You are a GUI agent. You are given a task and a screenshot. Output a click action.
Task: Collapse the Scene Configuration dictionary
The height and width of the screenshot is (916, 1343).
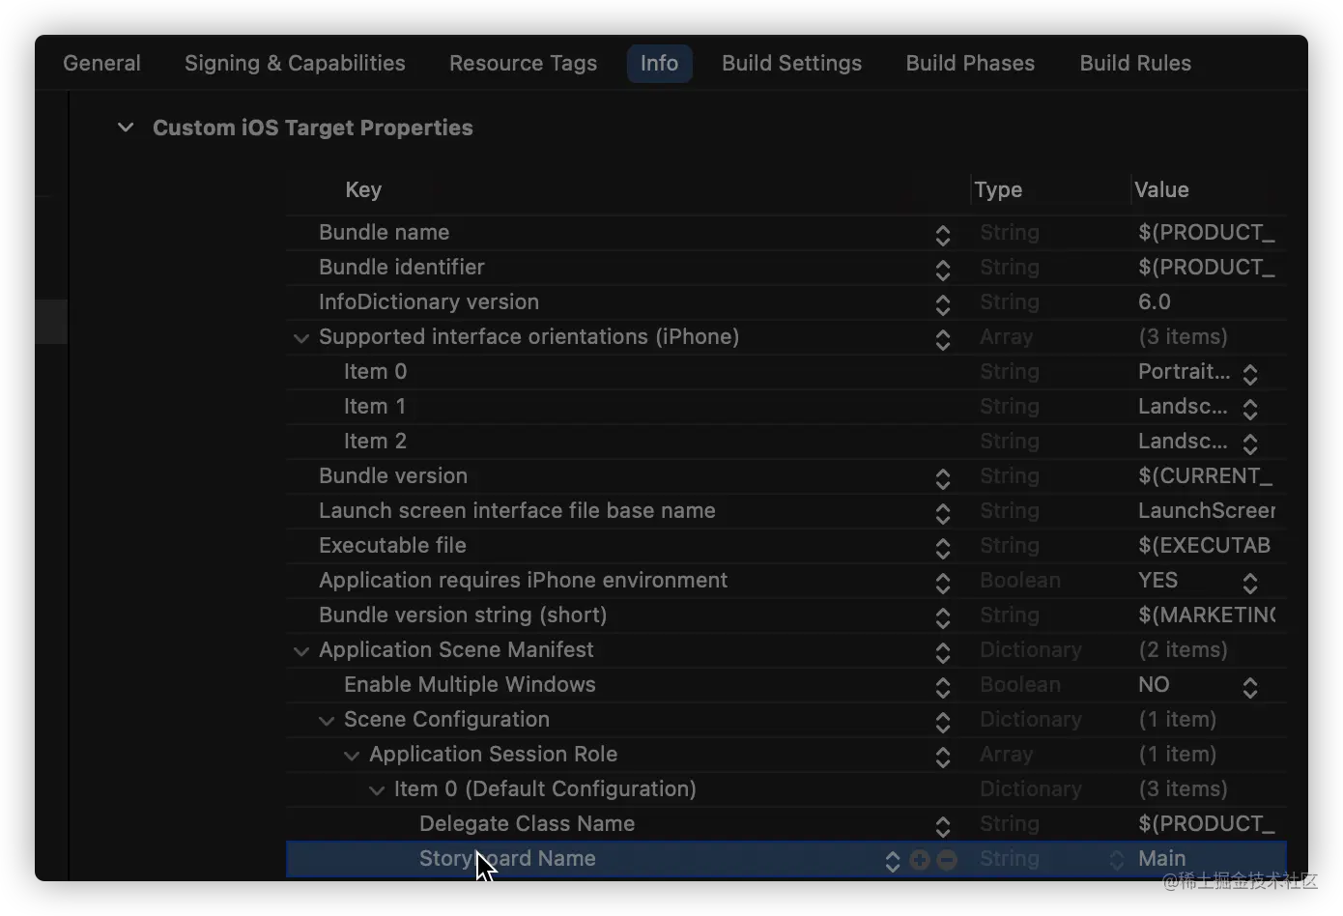(327, 720)
